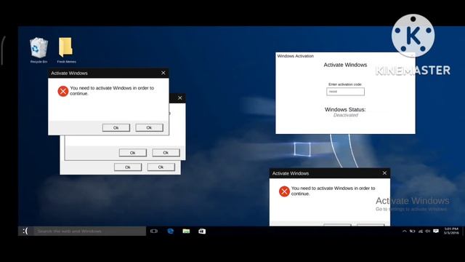
Task: Click red error icon in dialog above the tray
Action: 284,191
